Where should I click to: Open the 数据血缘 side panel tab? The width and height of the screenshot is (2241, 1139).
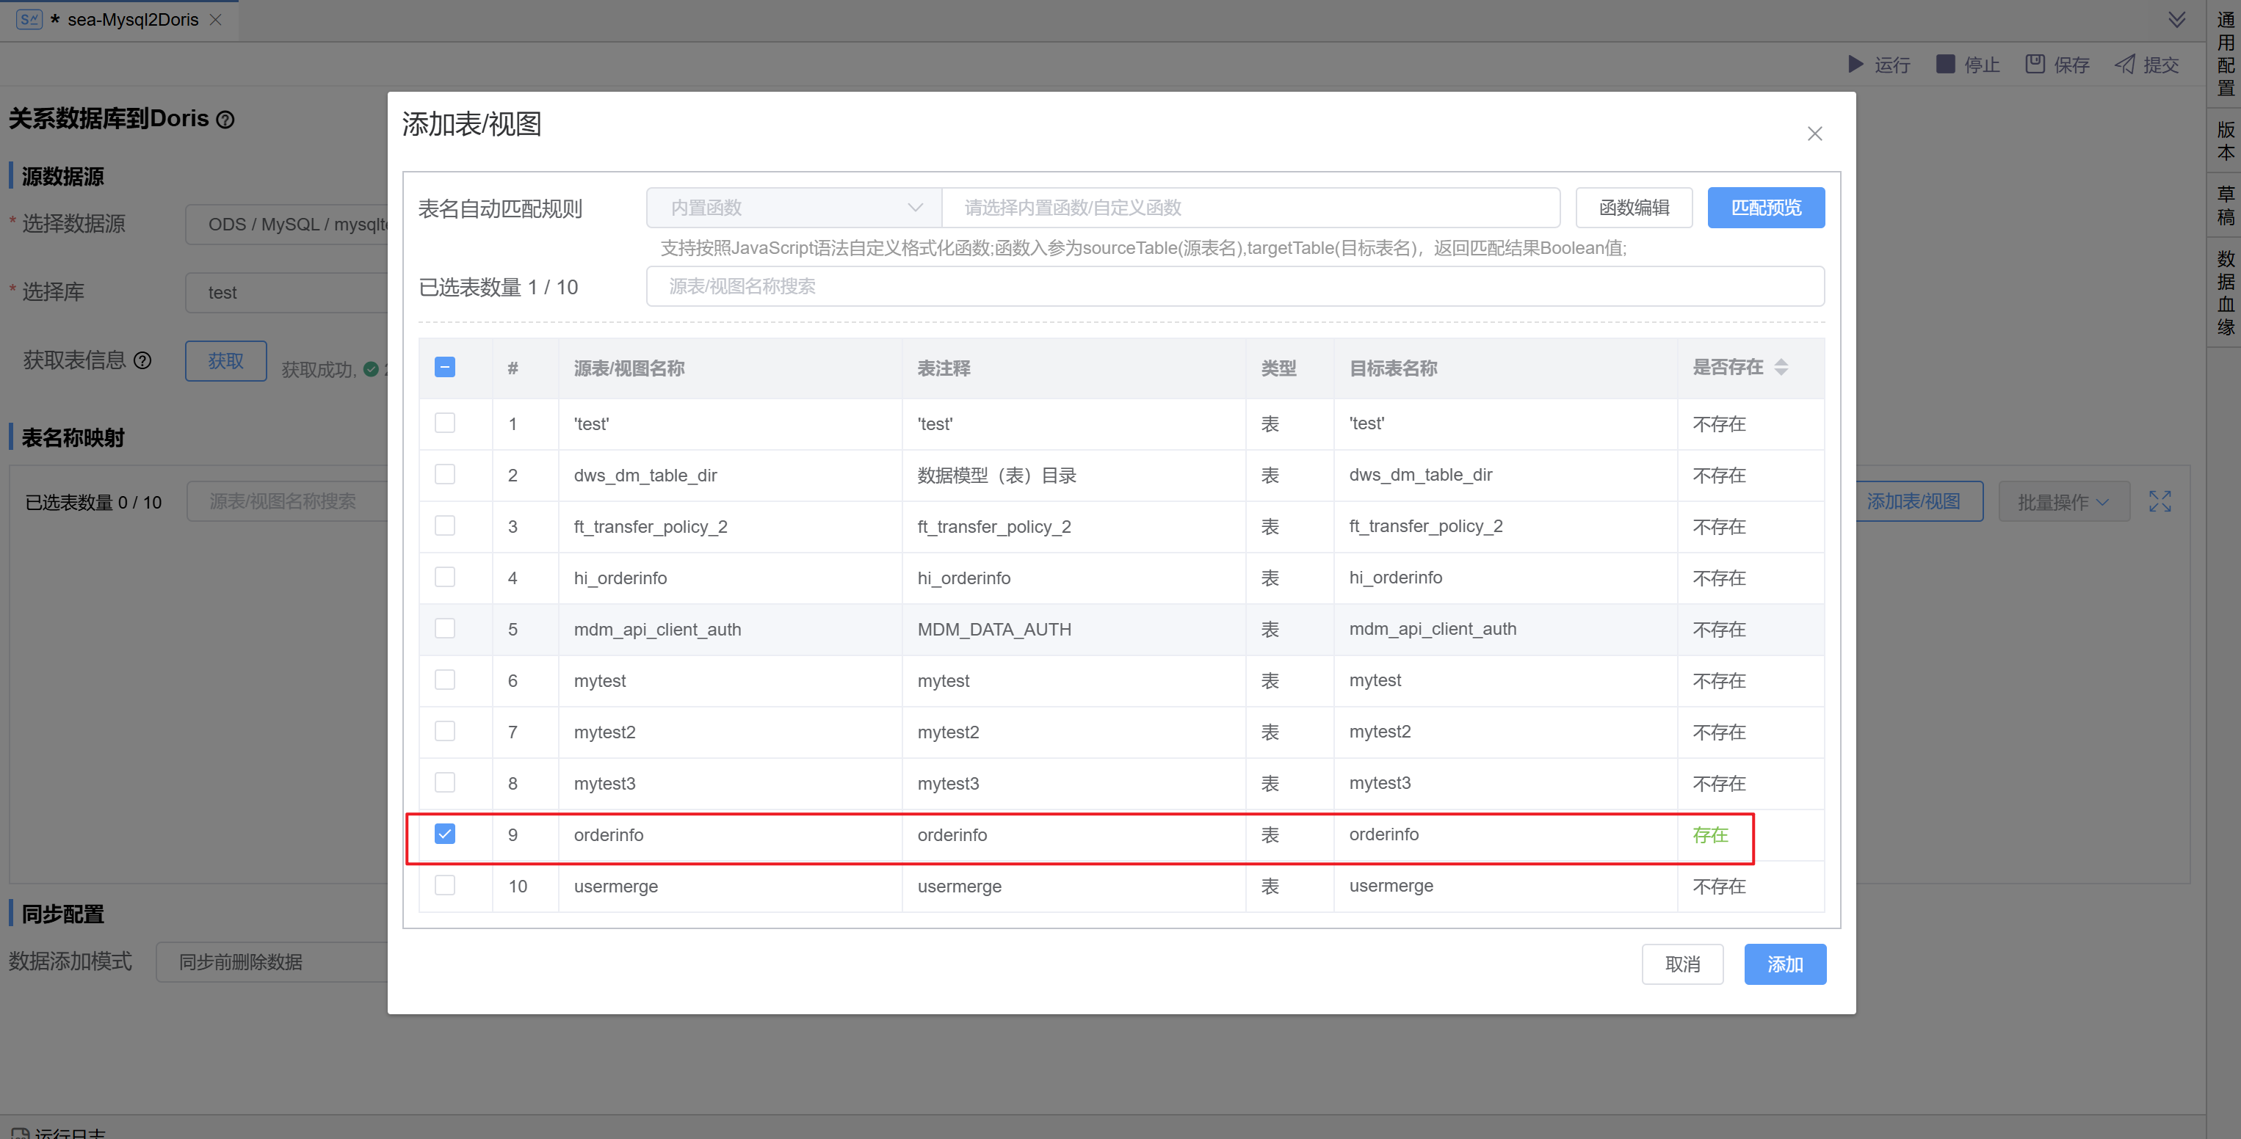pos(2226,293)
